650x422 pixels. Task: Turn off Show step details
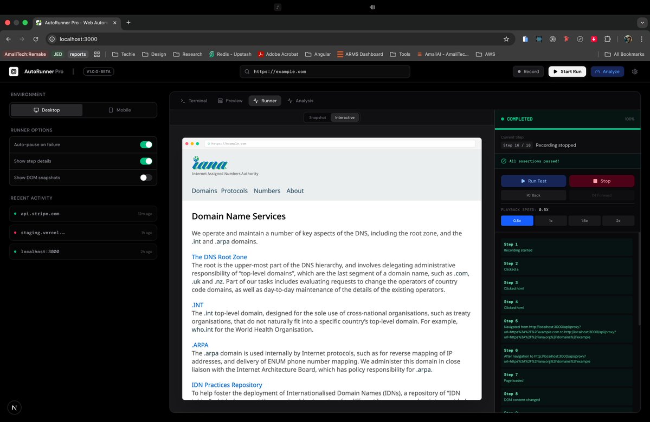click(145, 161)
